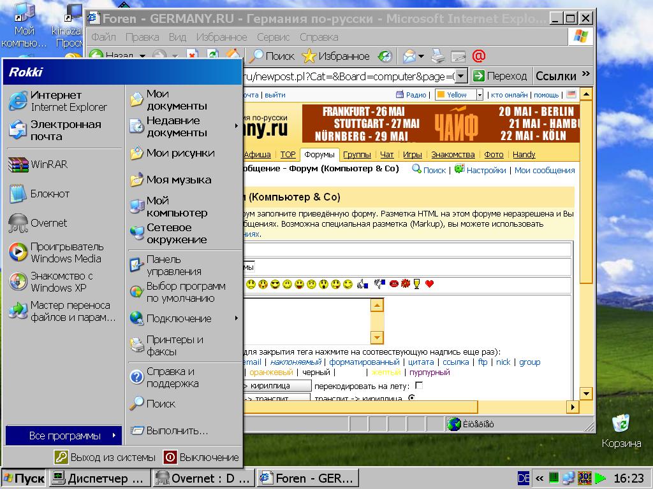Switch to the Группы tab
The image size is (653, 489).
[357, 155]
